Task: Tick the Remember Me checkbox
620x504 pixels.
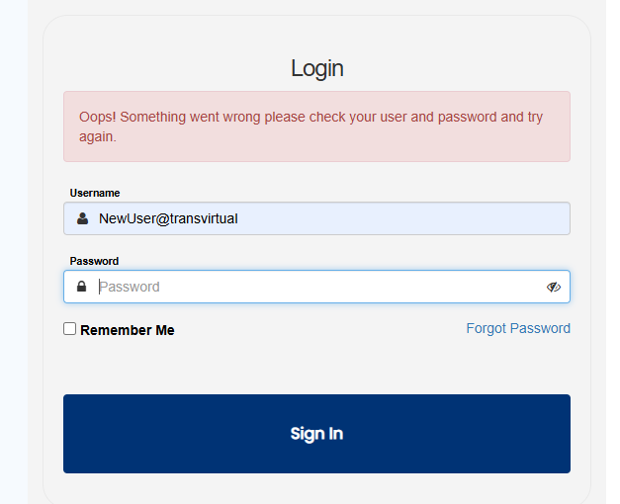Action: tap(70, 329)
